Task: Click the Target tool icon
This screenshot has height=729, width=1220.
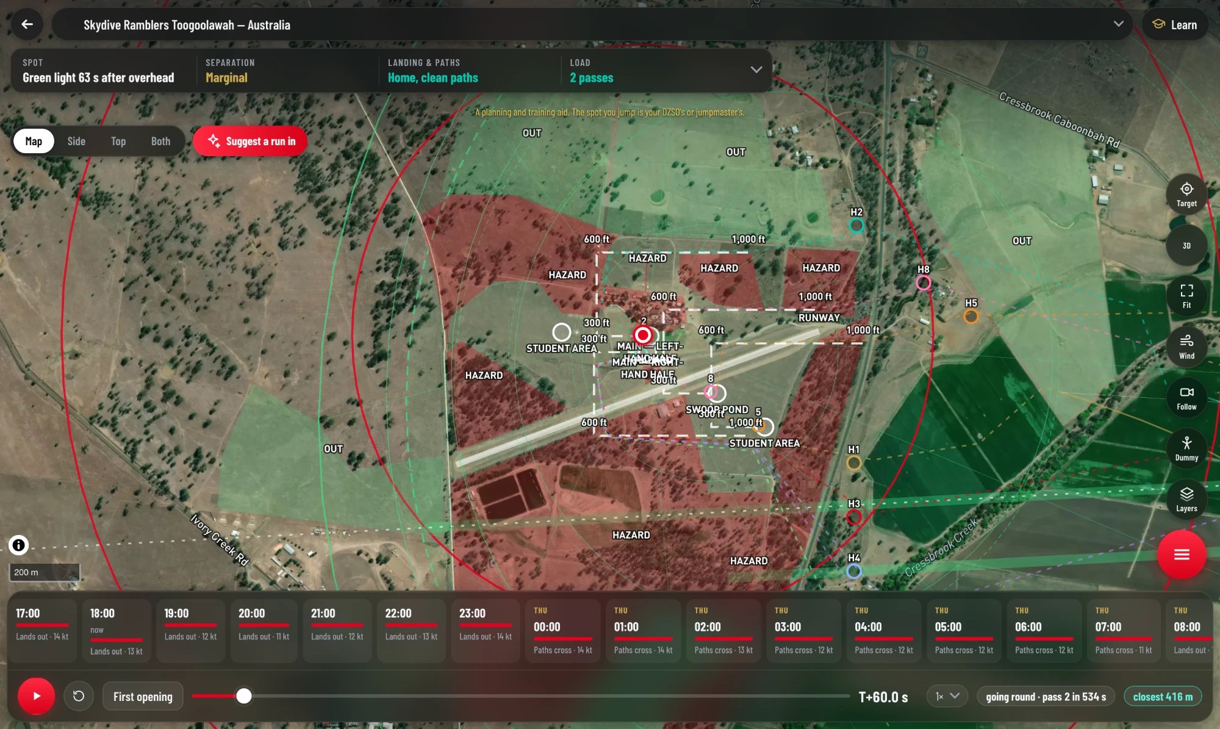Action: (x=1186, y=195)
